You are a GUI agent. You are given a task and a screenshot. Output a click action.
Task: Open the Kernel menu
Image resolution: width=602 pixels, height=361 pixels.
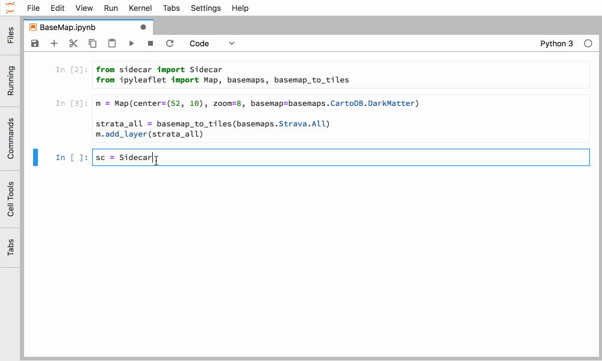[x=140, y=8]
